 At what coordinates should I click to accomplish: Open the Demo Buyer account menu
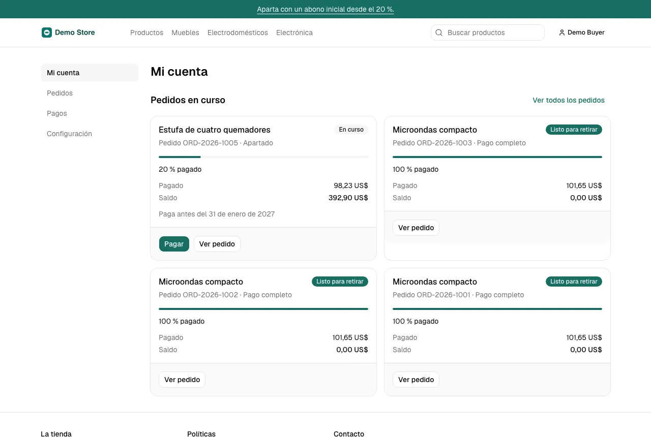[582, 33]
